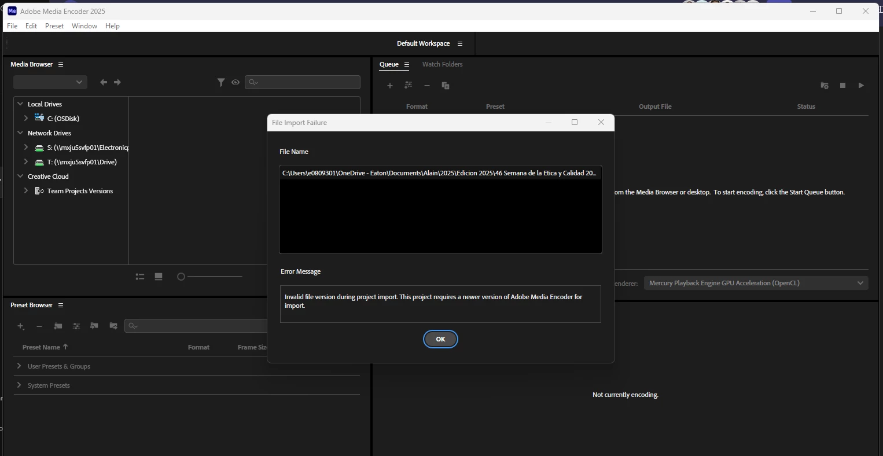883x456 pixels.
Task: Expand User Presets & Groups
Action: click(x=19, y=366)
